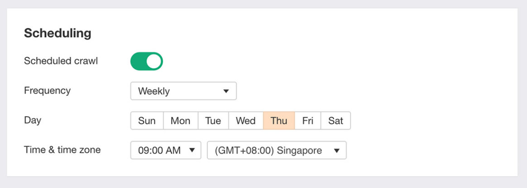Viewport: 527px width, 188px height.
Task: Open the Weekly frequency dropdown
Action: click(183, 91)
